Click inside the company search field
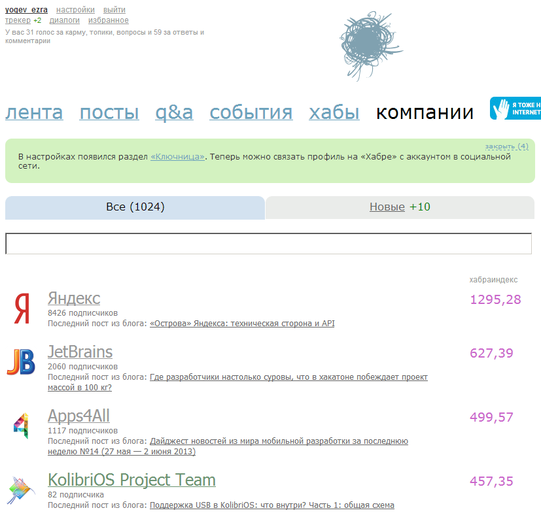The image size is (541, 521). (268, 243)
